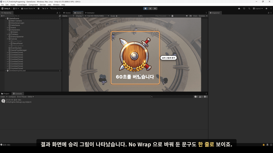The width and height of the screenshot is (273, 153).
Task: Expand the Arena node
Action: pos(7,27)
